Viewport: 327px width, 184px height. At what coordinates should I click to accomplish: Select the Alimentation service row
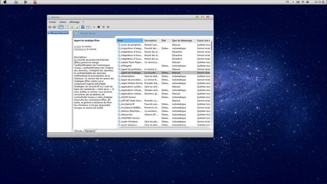coord(163,76)
